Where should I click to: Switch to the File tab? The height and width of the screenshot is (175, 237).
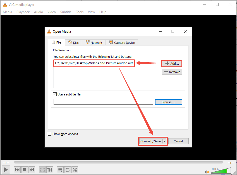pyautogui.click(x=56, y=42)
